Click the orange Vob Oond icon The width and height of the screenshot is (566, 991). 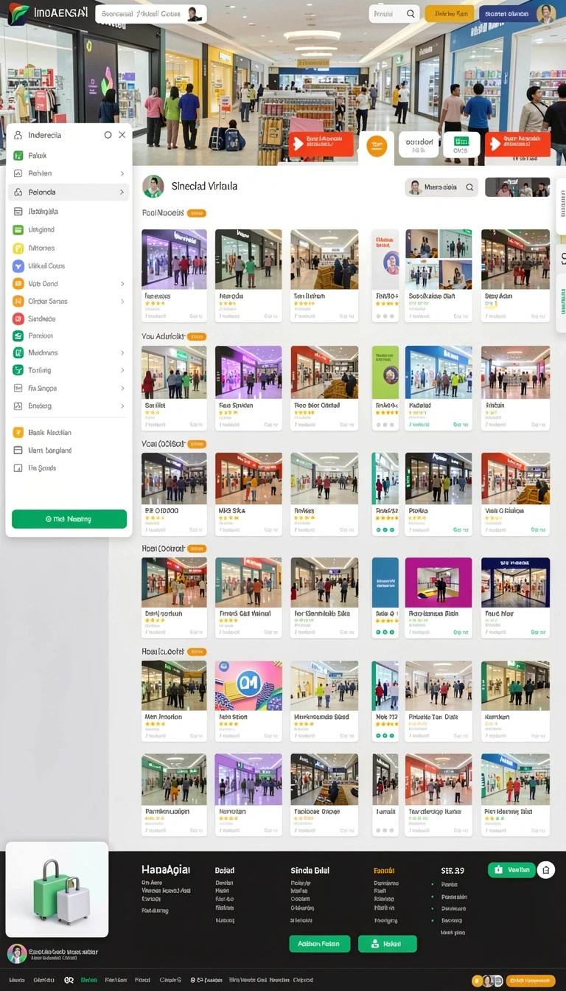tap(18, 283)
